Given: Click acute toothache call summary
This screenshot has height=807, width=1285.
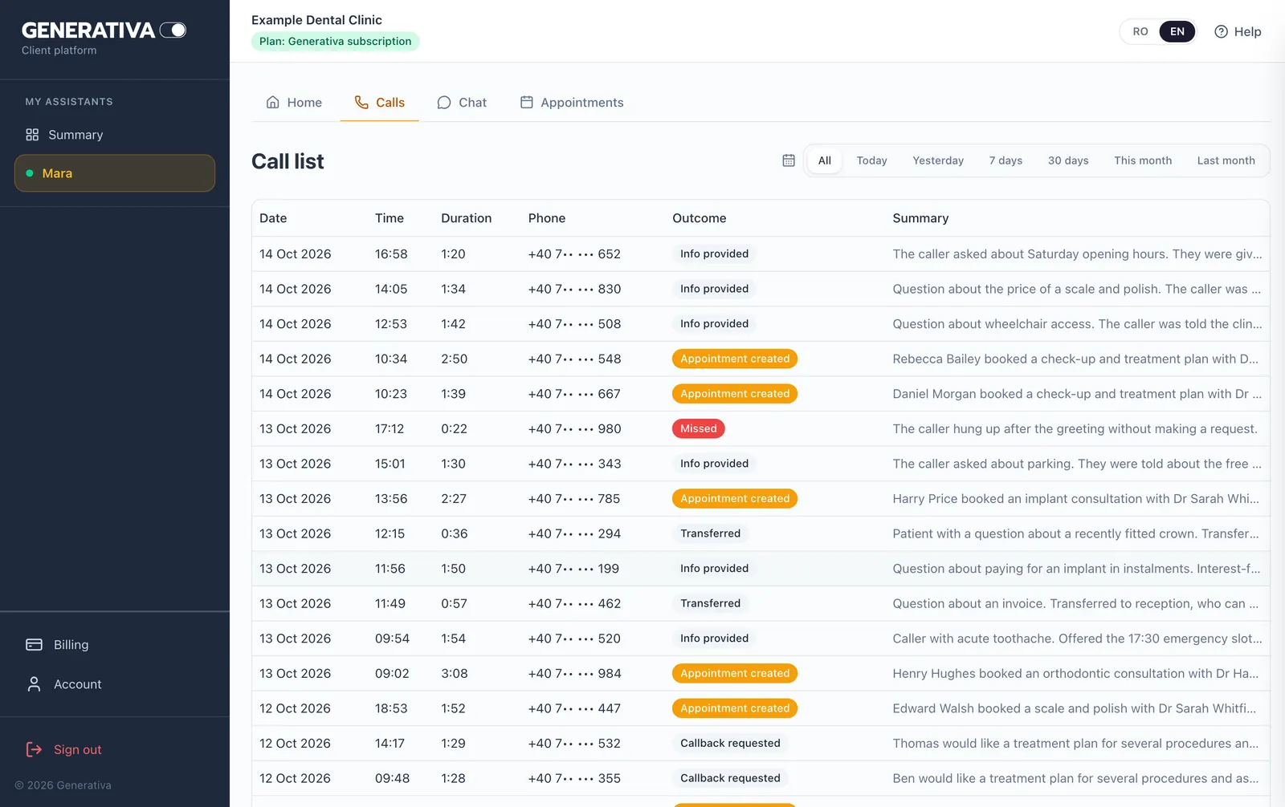Looking at the screenshot, I should pos(1077,639).
